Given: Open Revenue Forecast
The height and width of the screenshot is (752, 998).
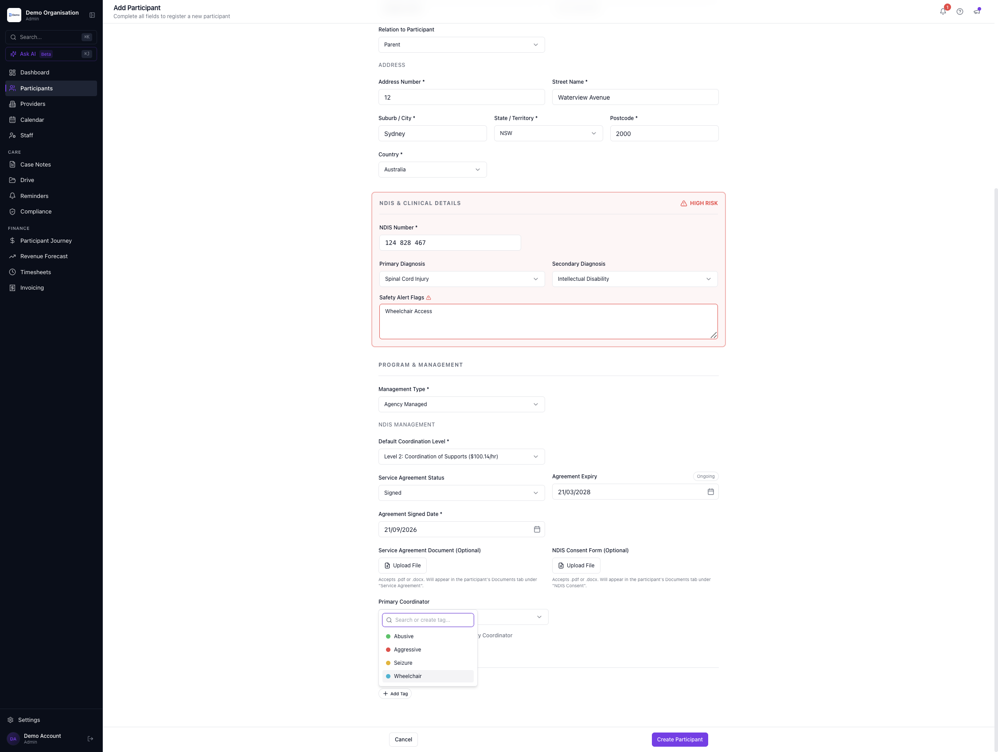Looking at the screenshot, I should [51, 256].
